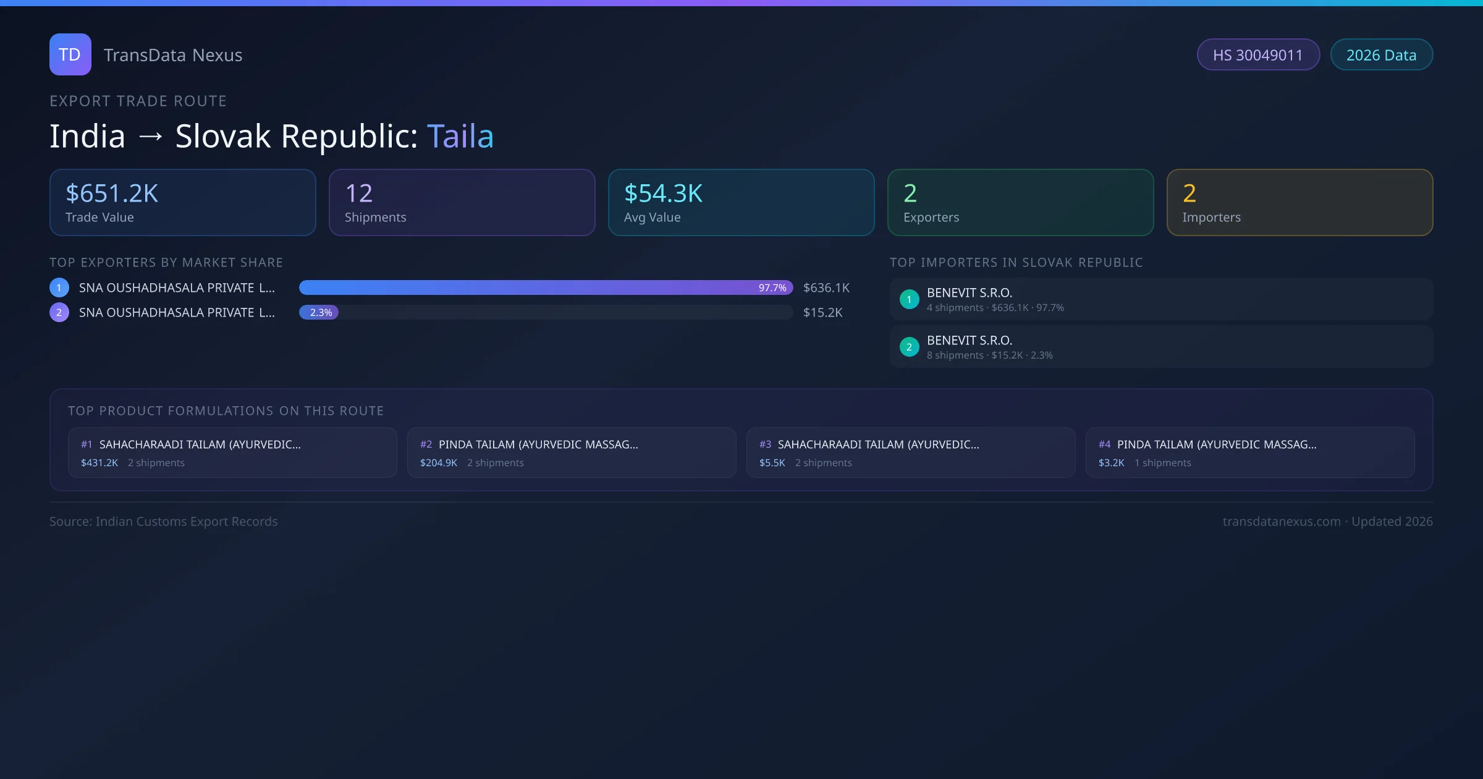Select the HS 30049011 badge
The height and width of the screenshot is (779, 1483).
[x=1257, y=55]
